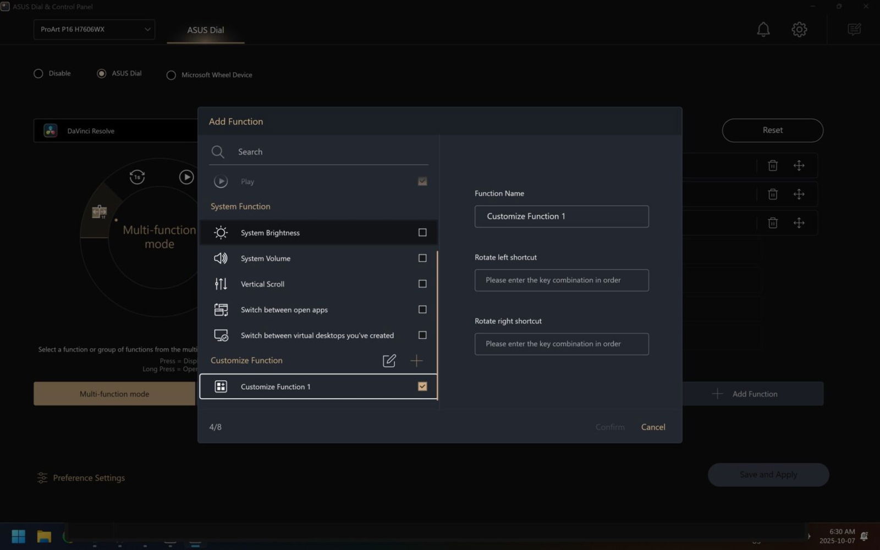This screenshot has height=550, width=880.
Task: Open the notifications bell icon
Action: [763, 29]
